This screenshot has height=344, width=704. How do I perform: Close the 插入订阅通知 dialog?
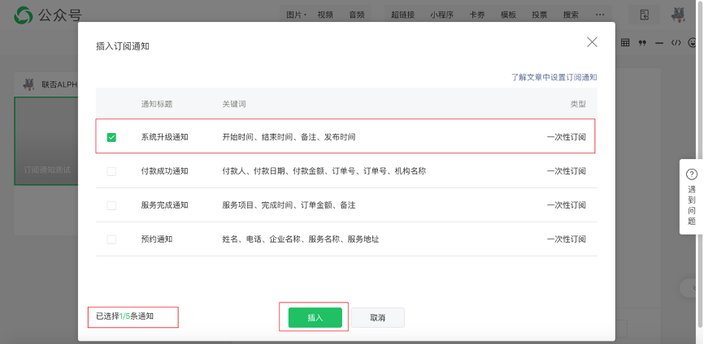pos(592,42)
